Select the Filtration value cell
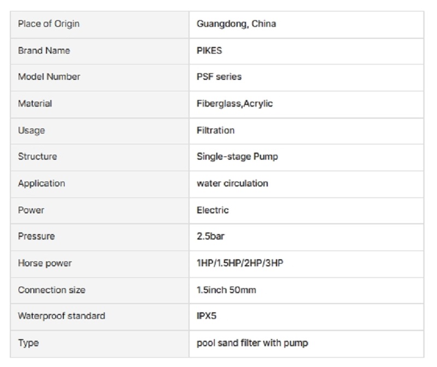 pos(215,130)
